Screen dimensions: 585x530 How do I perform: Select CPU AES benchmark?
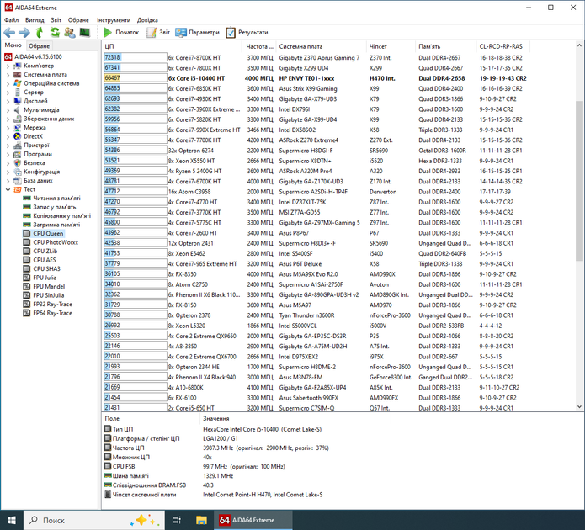coord(44,260)
